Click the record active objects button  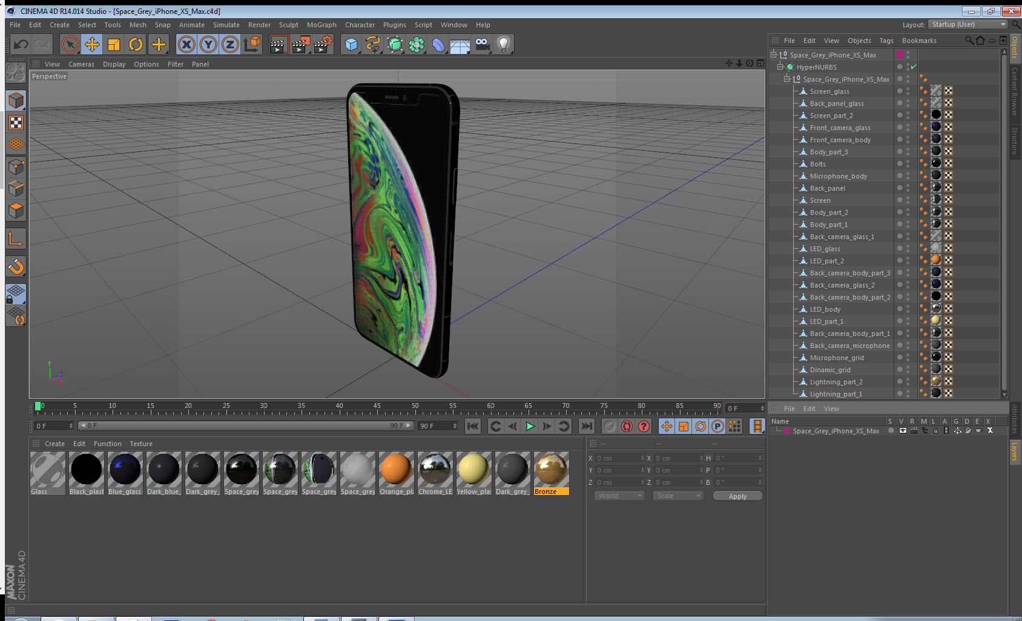point(610,426)
